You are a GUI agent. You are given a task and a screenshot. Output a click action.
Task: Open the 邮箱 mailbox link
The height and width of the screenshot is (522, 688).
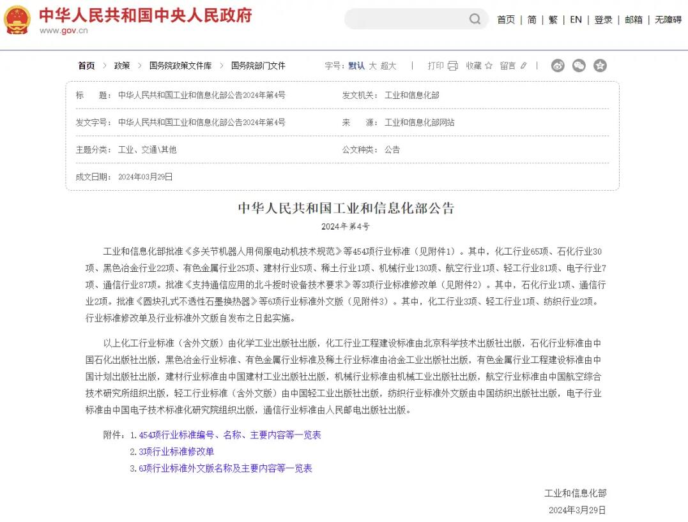(634, 20)
